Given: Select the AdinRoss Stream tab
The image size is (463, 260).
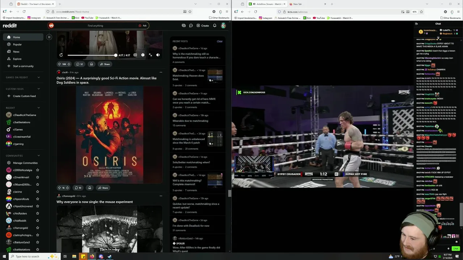Looking at the screenshot, I should 267,4.
